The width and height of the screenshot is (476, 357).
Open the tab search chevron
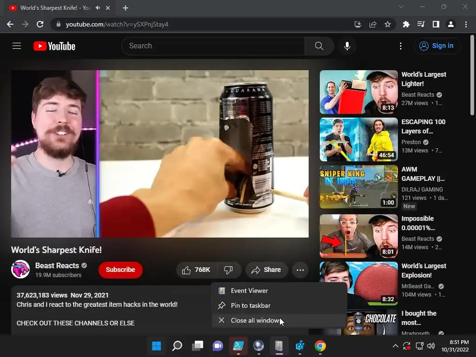click(x=401, y=7)
